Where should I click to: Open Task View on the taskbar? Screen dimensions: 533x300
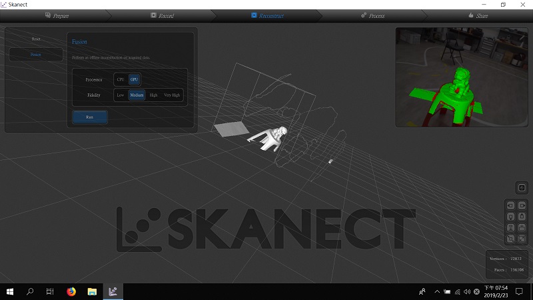(x=50, y=291)
